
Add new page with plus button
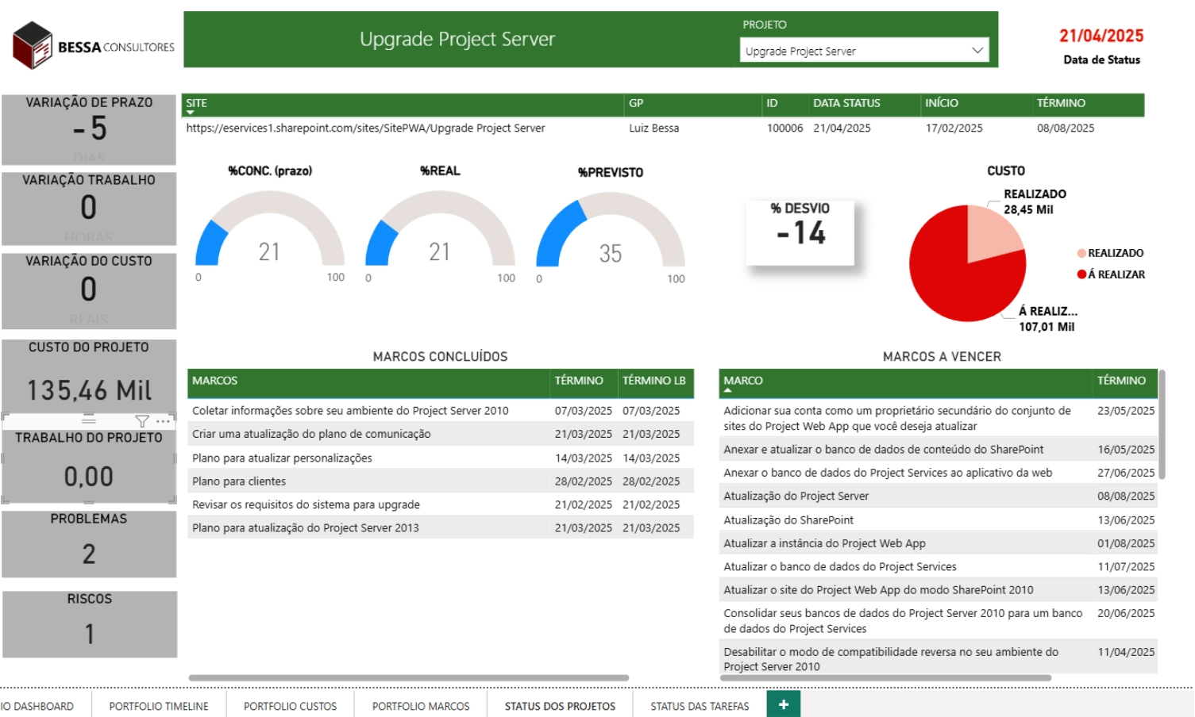[x=784, y=704]
